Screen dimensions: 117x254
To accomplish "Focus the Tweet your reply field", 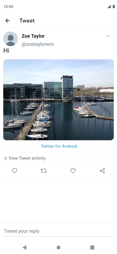I will [x=59, y=231].
